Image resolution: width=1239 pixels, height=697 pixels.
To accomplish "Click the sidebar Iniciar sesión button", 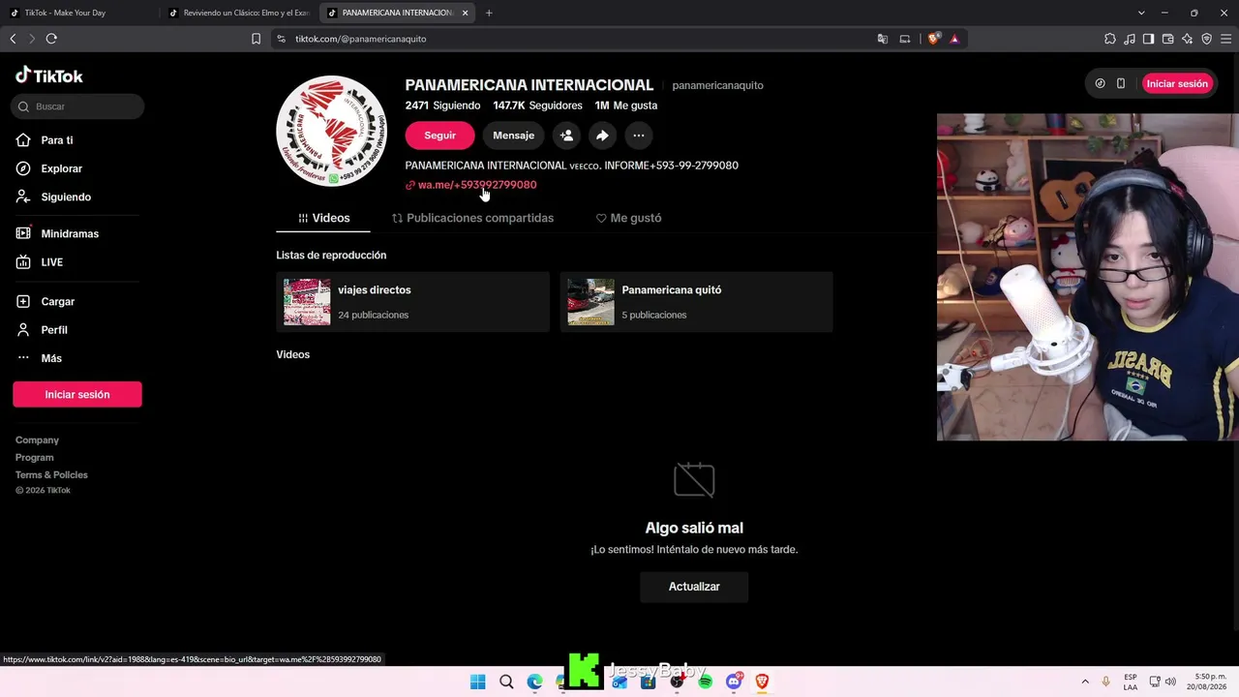I will [x=77, y=394].
